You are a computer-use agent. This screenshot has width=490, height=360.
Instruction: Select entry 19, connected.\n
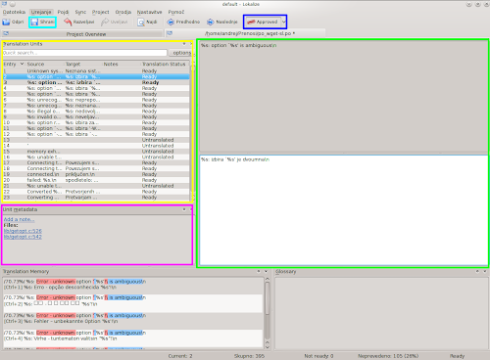[x=96, y=174]
